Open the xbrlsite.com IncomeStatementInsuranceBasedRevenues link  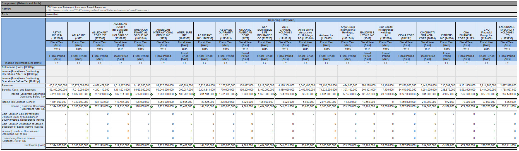97,10
